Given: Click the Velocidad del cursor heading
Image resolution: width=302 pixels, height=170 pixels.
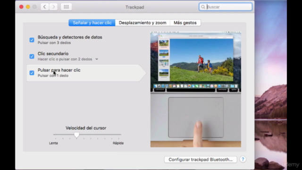Looking at the screenshot, I should [86, 128].
